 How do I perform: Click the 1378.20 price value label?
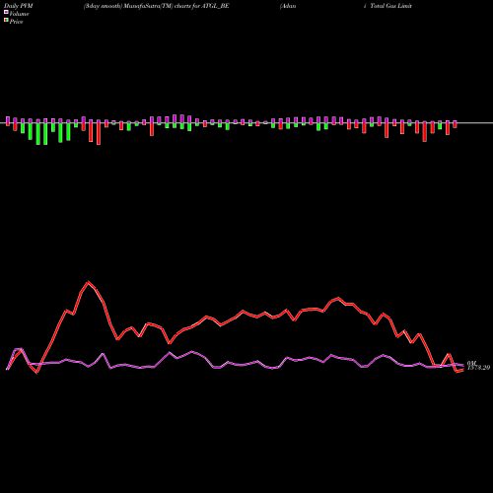478,368
